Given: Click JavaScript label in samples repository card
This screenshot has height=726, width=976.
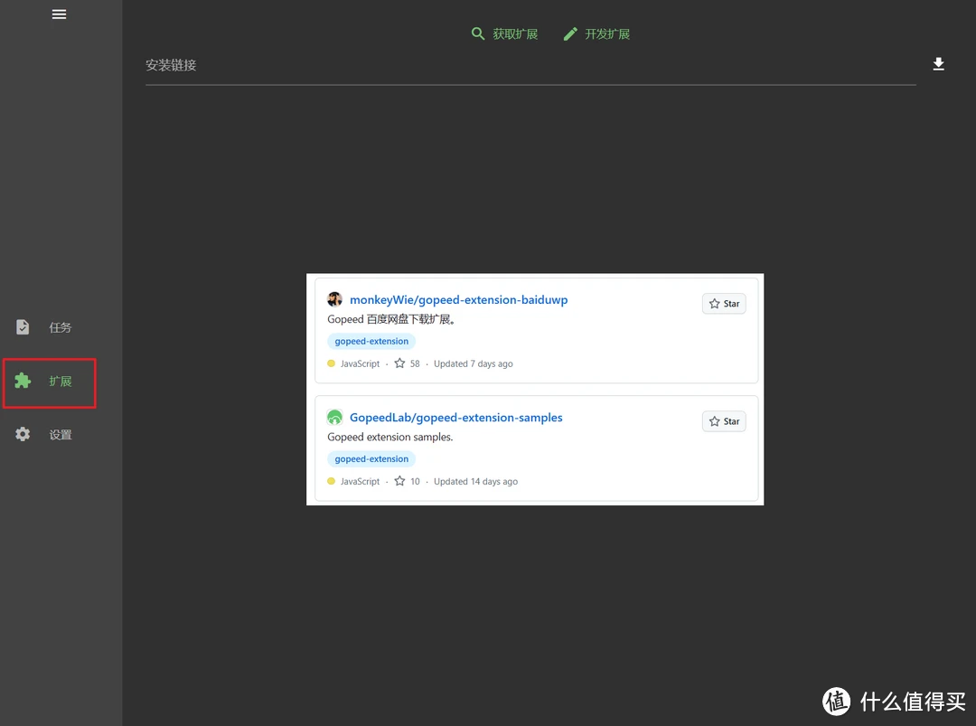Looking at the screenshot, I should (x=360, y=481).
